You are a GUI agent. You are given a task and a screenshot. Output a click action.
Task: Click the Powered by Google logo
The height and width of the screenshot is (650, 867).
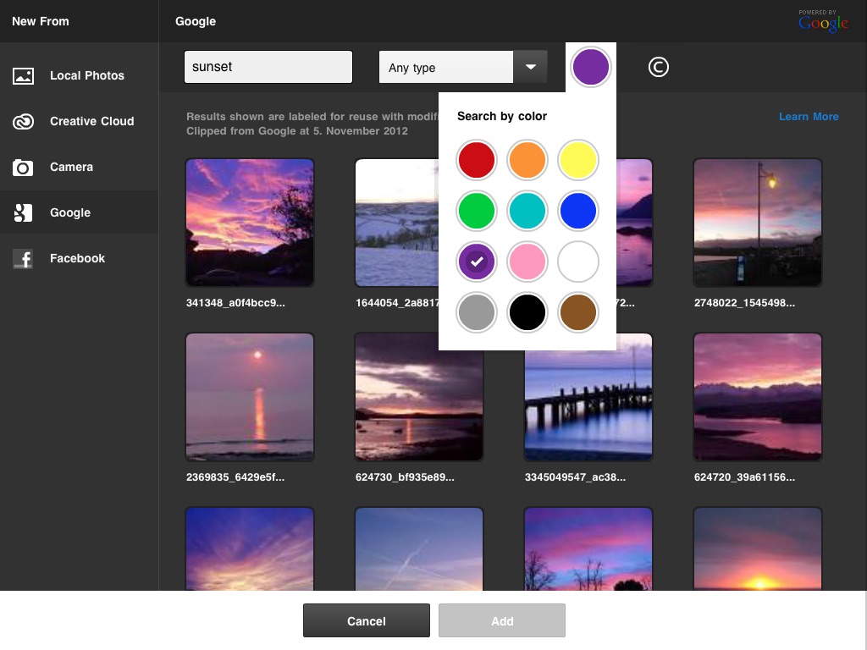[823, 21]
